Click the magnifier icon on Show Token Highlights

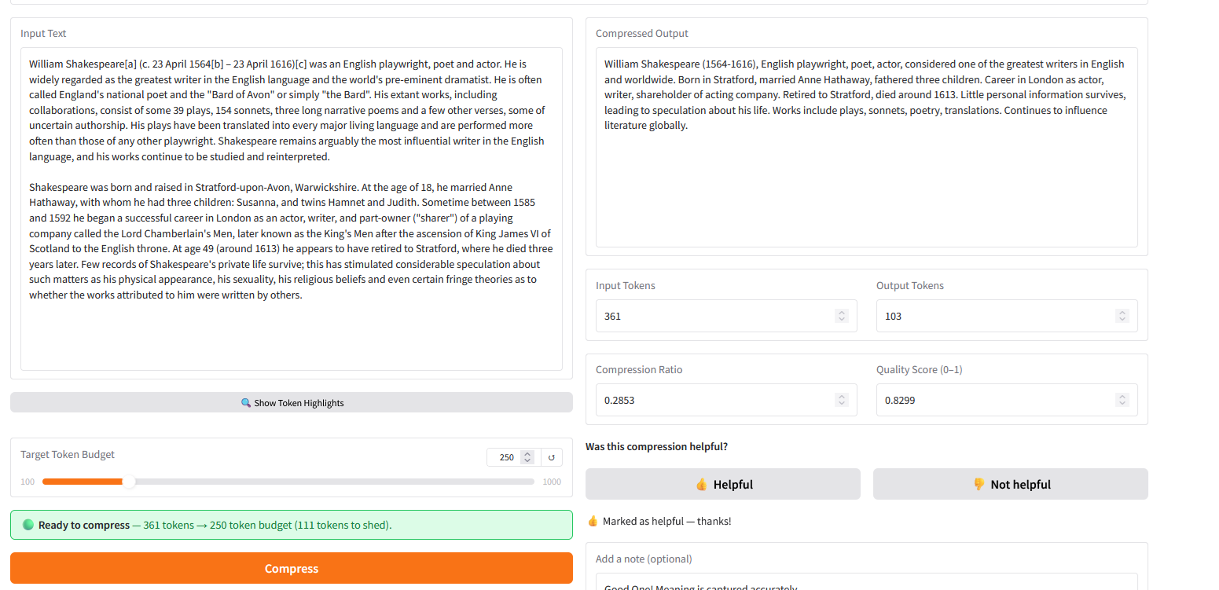pyautogui.click(x=245, y=403)
